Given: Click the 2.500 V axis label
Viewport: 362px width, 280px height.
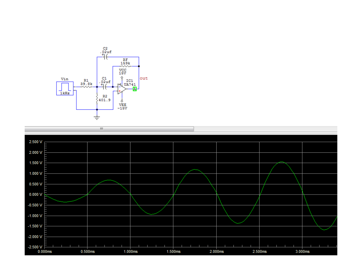Looking at the screenshot, I should [x=36, y=142].
